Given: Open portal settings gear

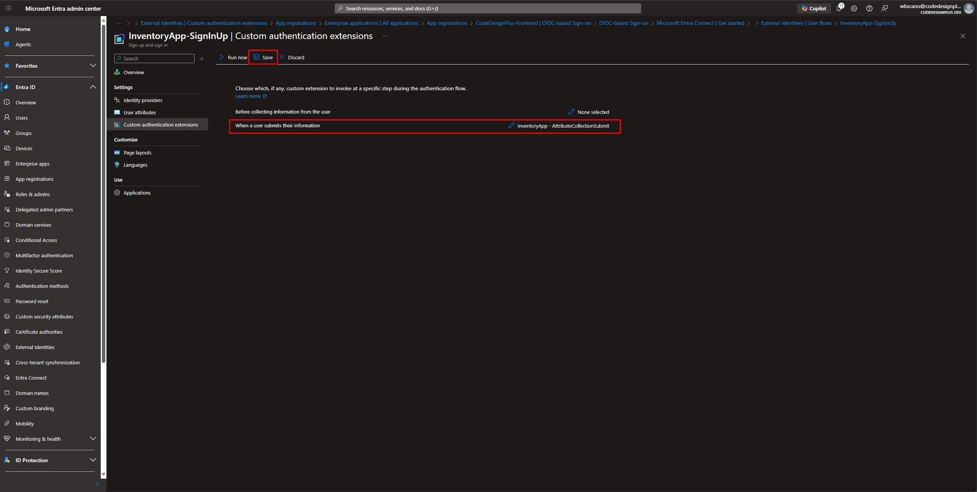Looking at the screenshot, I should (854, 8).
